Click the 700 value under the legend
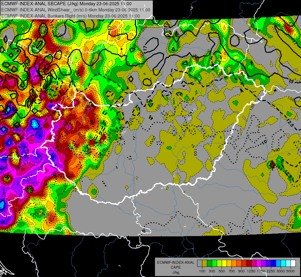Screen dimensions: 301x277 232,271
